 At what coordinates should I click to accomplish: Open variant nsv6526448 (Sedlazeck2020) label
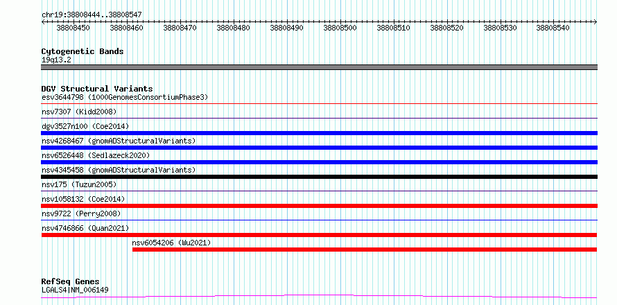[96, 155]
